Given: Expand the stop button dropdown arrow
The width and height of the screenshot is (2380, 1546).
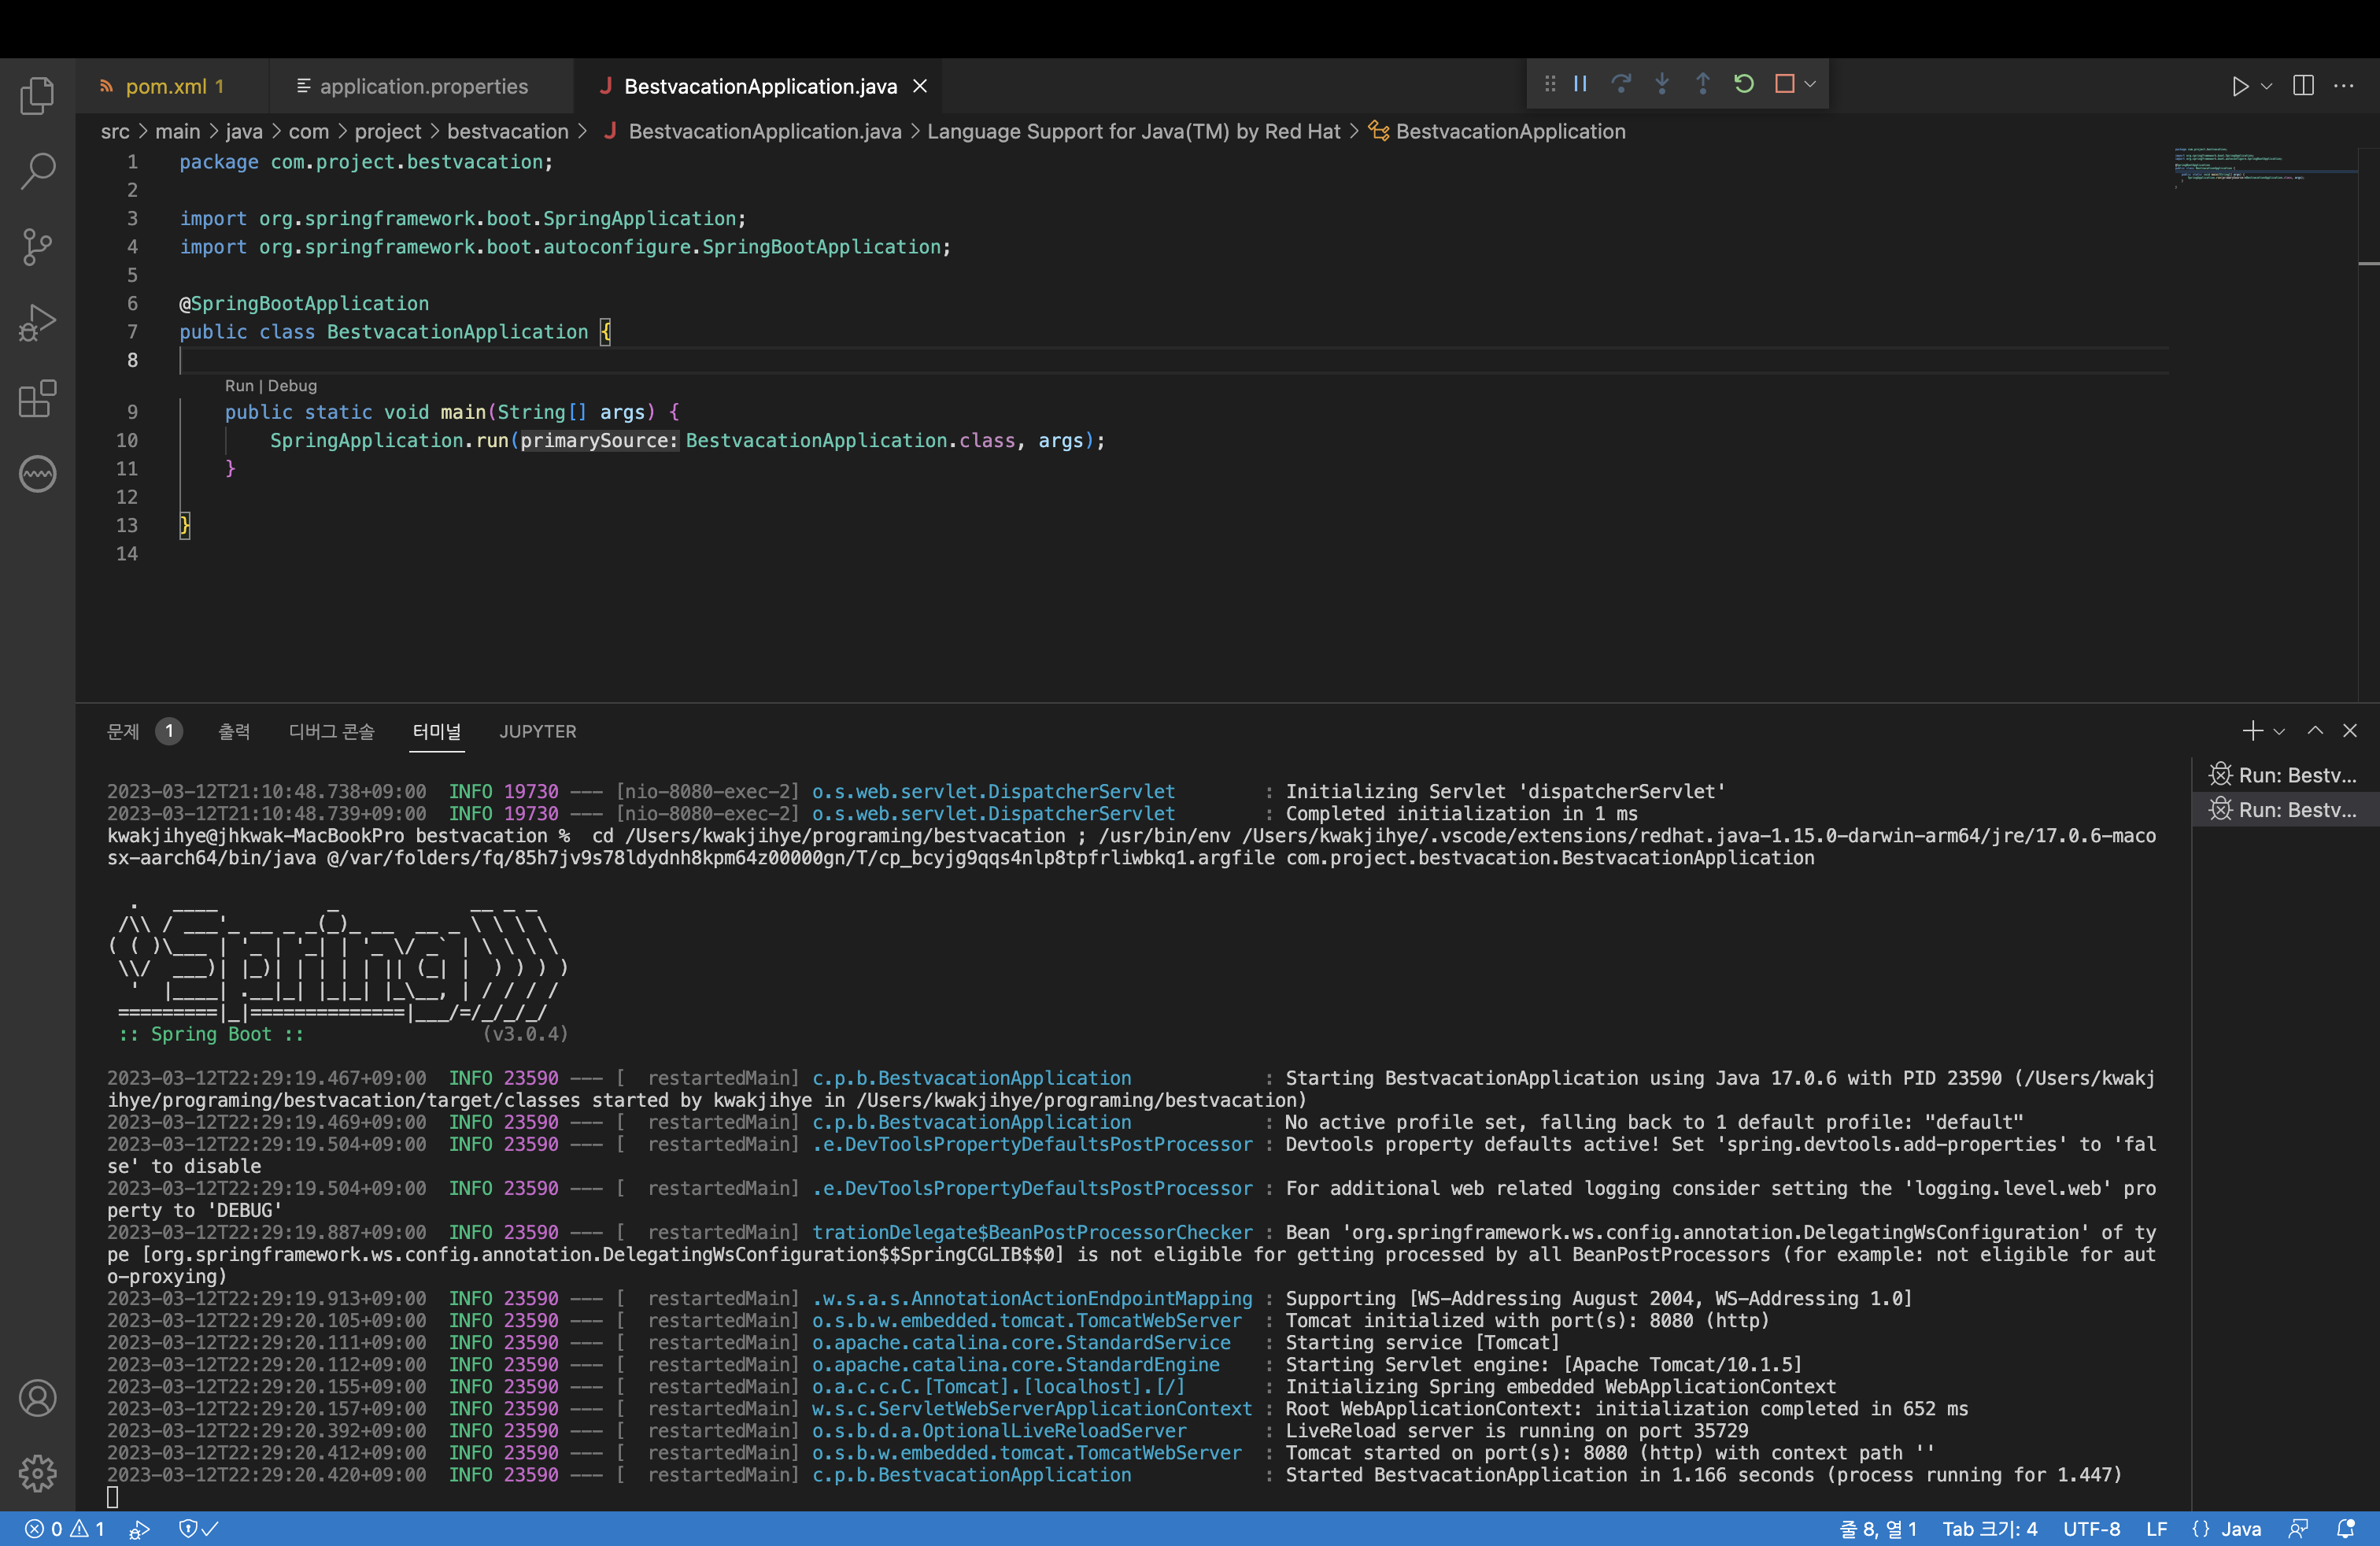Looking at the screenshot, I should pyautogui.click(x=1810, y=84).
